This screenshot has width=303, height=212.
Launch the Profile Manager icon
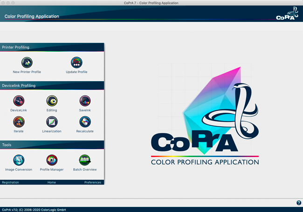click(x=52, y=160)
